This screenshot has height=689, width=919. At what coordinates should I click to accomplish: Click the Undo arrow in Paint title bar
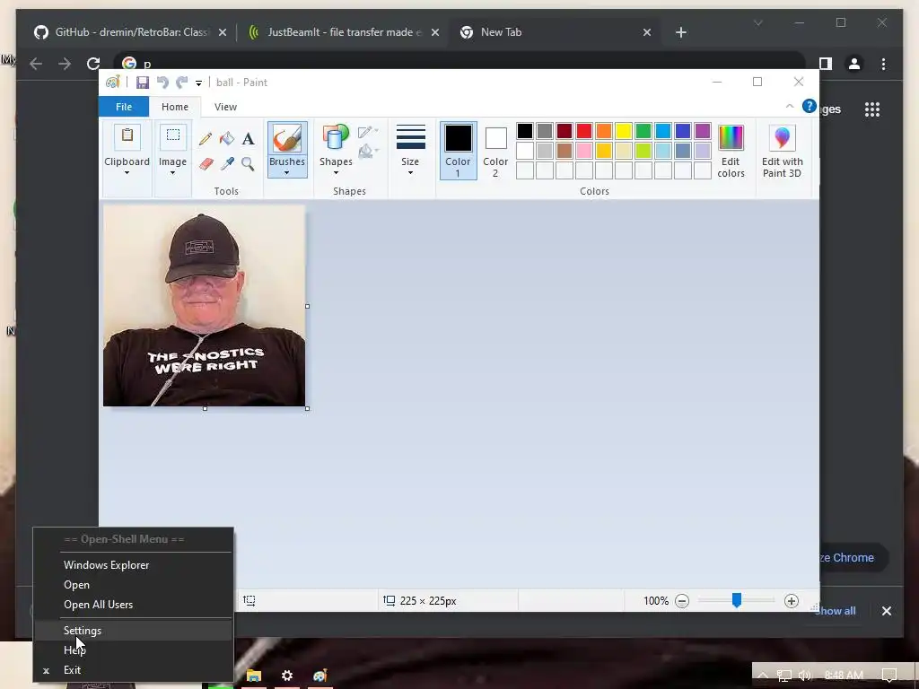point(162,83)
